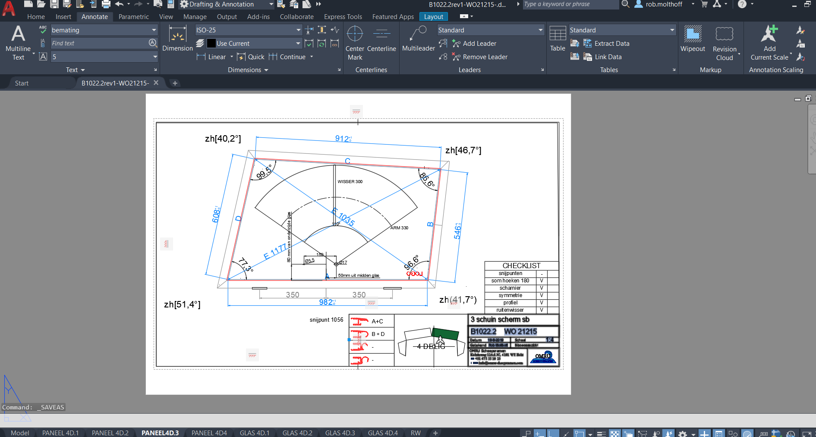Screen dimensions: 816x437
Task: Toggle Clean Screen in status bar
Action: click(x=807, y=433)
